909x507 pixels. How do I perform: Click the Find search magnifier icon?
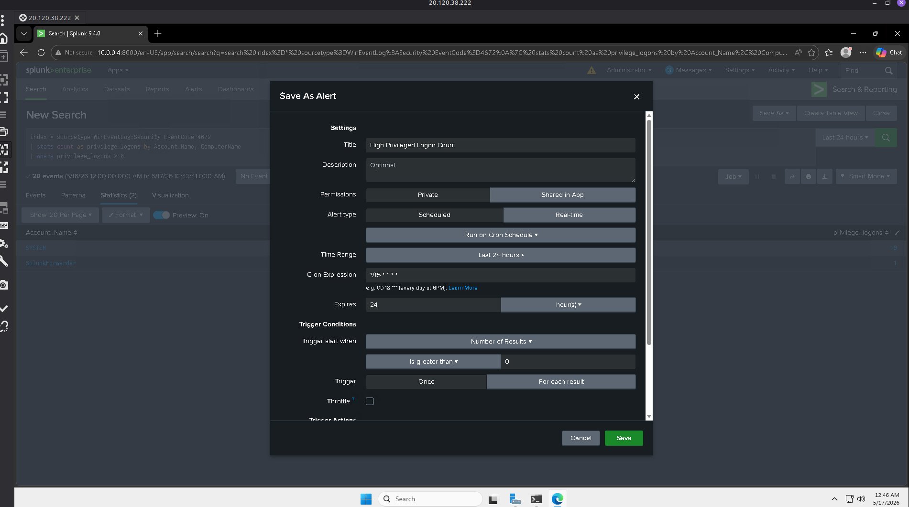[x=888, y=71]
